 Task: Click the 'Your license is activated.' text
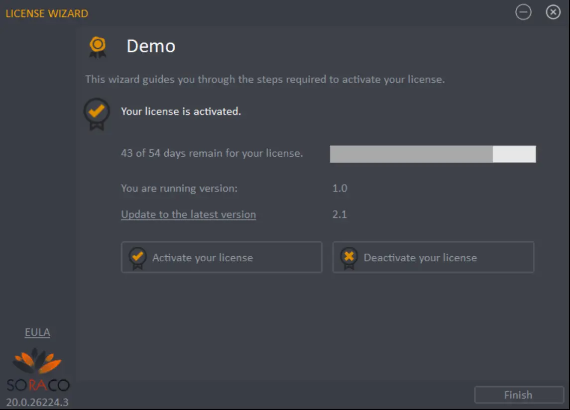click(x=181, y=111)
